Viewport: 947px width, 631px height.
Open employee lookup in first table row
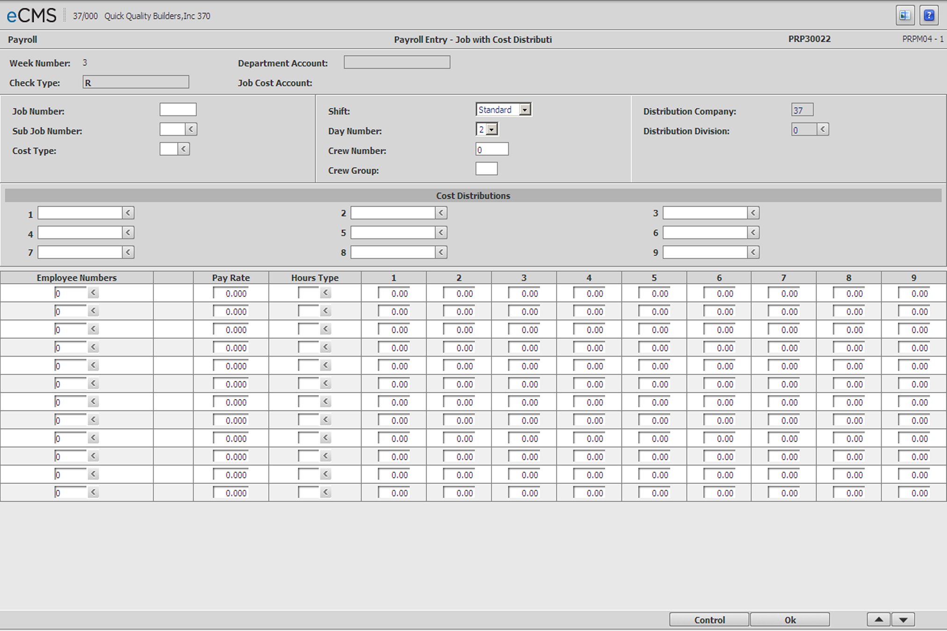pos(93,293)
